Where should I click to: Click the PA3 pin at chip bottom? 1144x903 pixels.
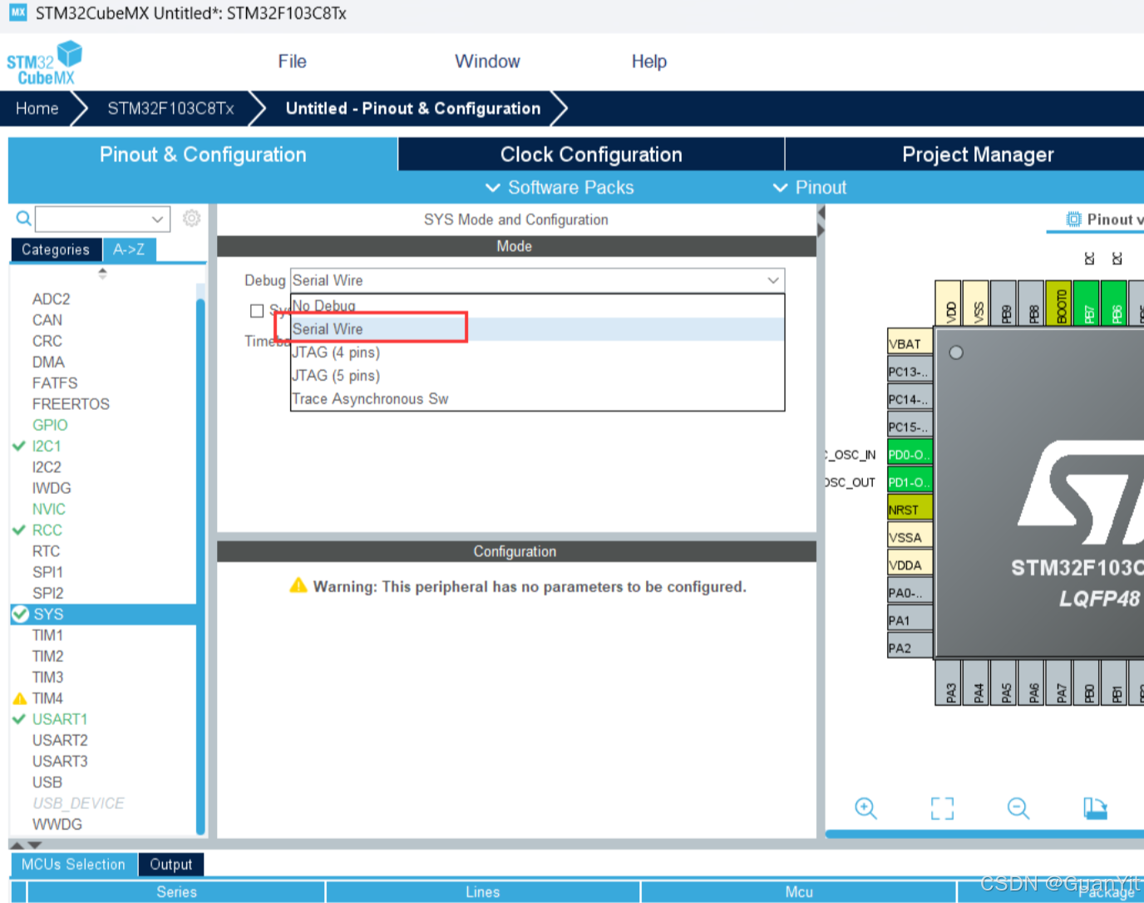click(949, 683)
